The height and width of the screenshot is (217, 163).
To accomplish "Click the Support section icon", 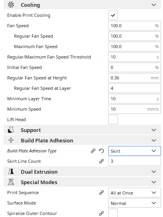I will point(11,130).
